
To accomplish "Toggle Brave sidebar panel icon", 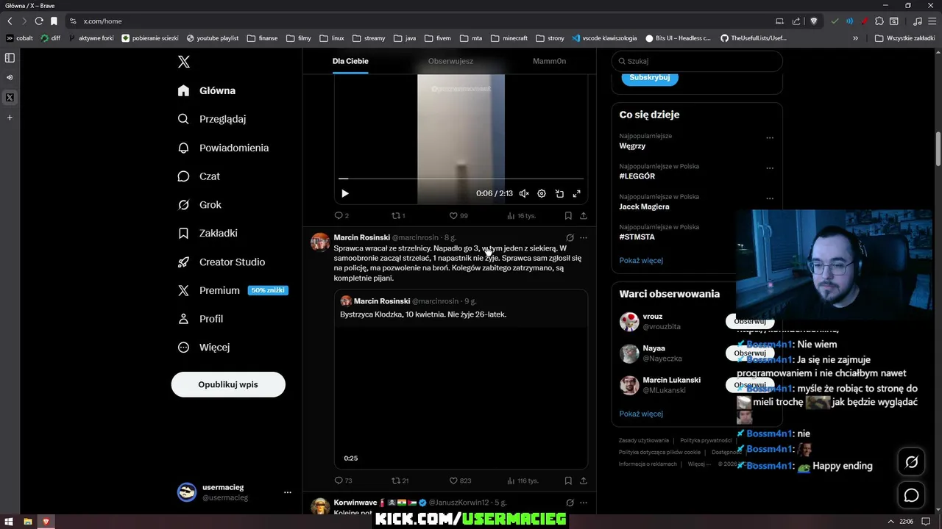I will tap(10, 57).
